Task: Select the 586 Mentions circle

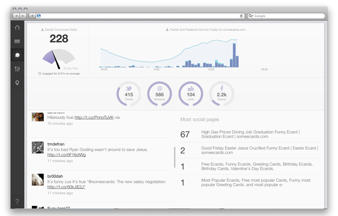Action: [x=159, y=94]
